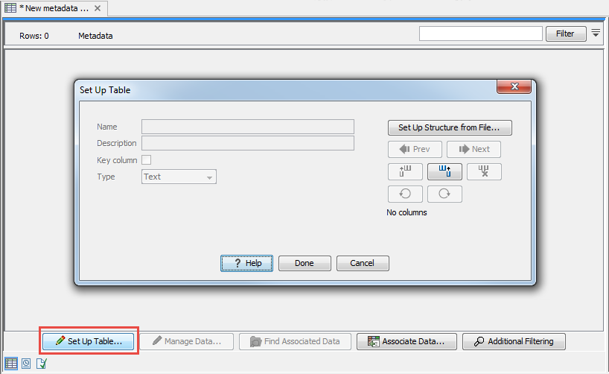Click the add column after icon button
Viewport: 609px width, 374px height.
(444, 172)
